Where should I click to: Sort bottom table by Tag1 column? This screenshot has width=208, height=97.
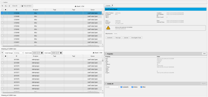pyautogui.click(x=55, y=56)
